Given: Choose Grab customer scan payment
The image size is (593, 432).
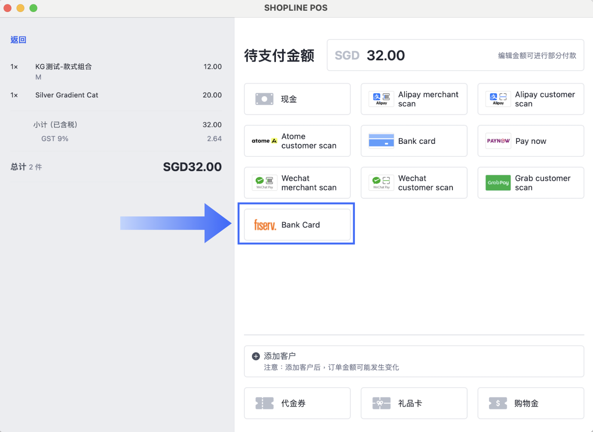Looking at the screenshot, I should pyautogui.click(x=531, y=183).
